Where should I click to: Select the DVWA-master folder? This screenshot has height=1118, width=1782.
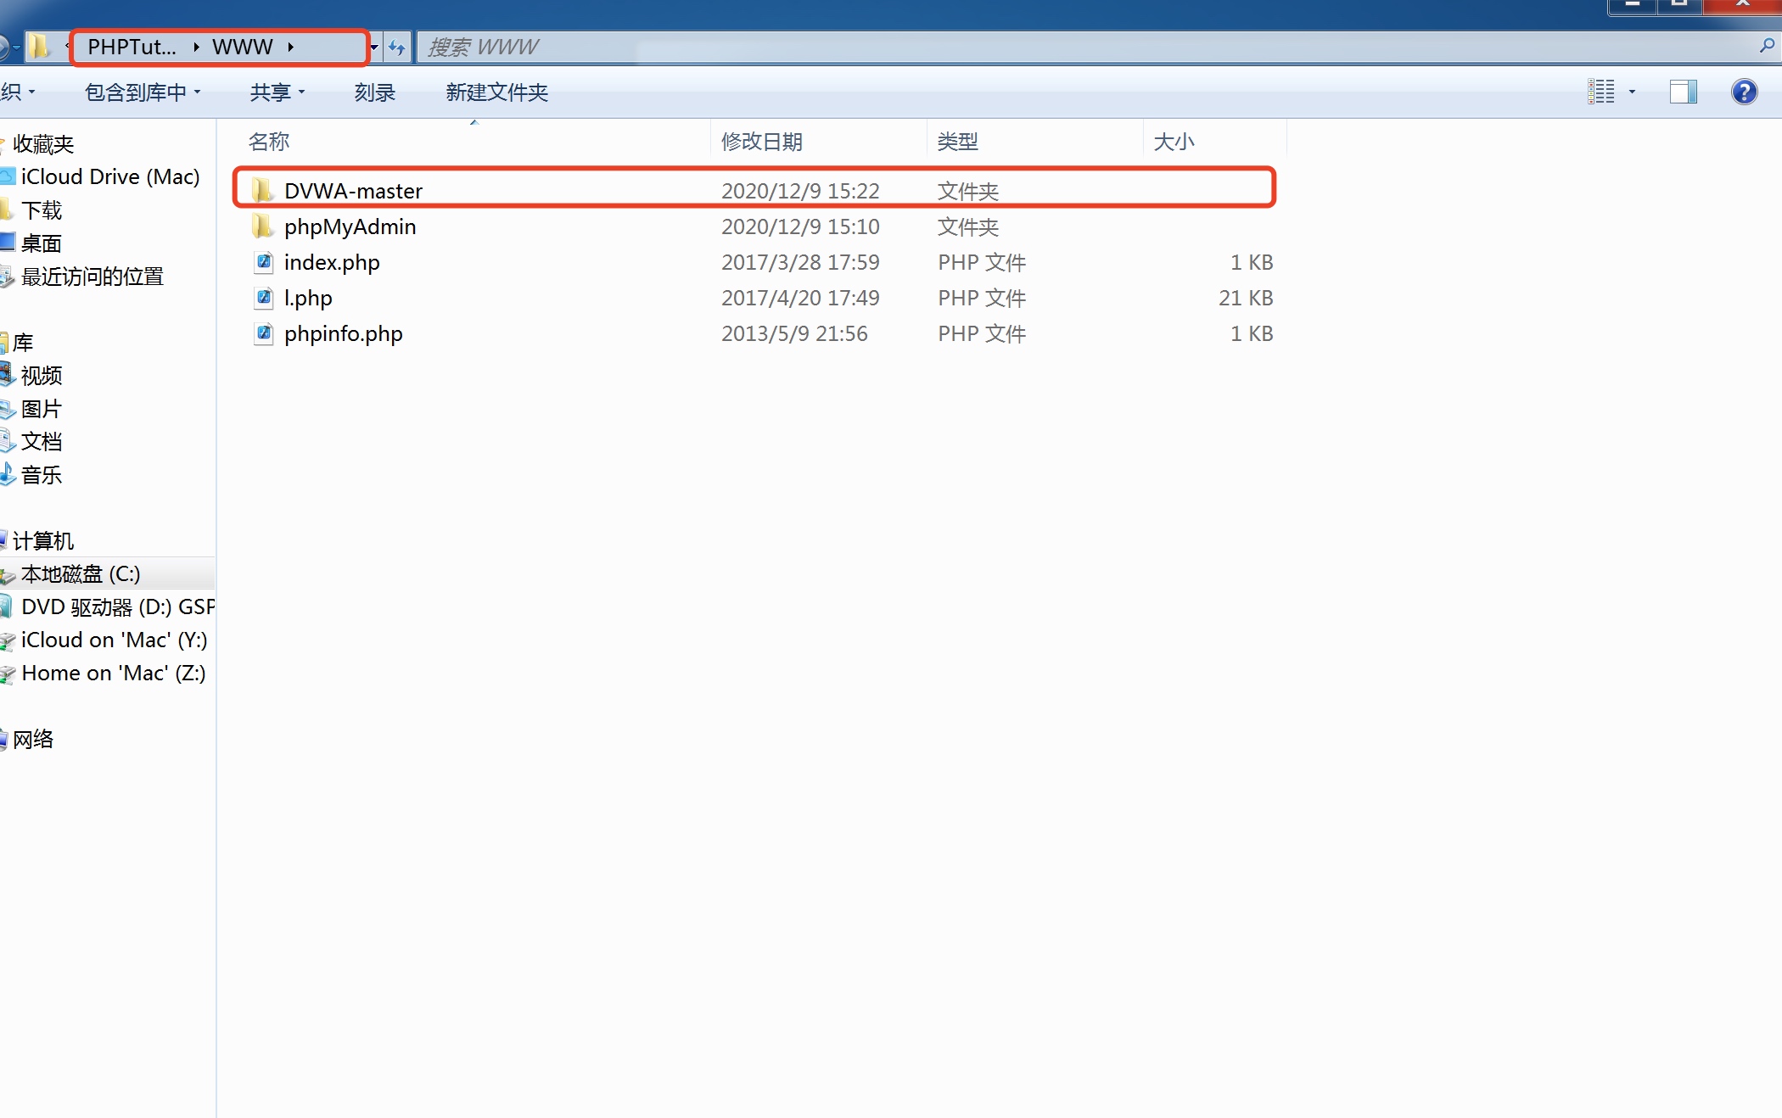(x=353, y=191)
